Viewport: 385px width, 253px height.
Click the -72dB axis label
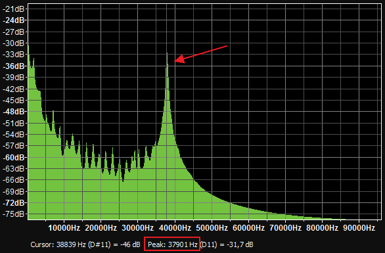pyautogui.click(x=13, y=203)
